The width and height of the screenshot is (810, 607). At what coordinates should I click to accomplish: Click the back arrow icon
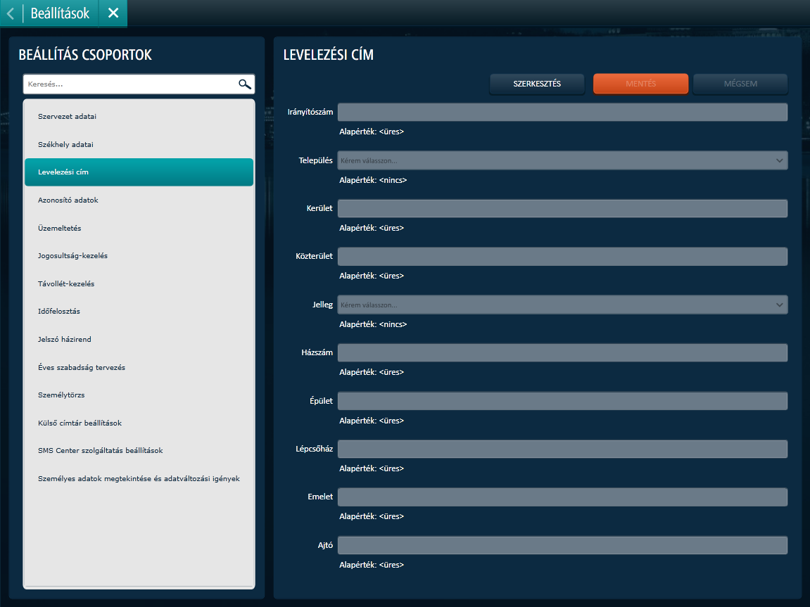11,13
